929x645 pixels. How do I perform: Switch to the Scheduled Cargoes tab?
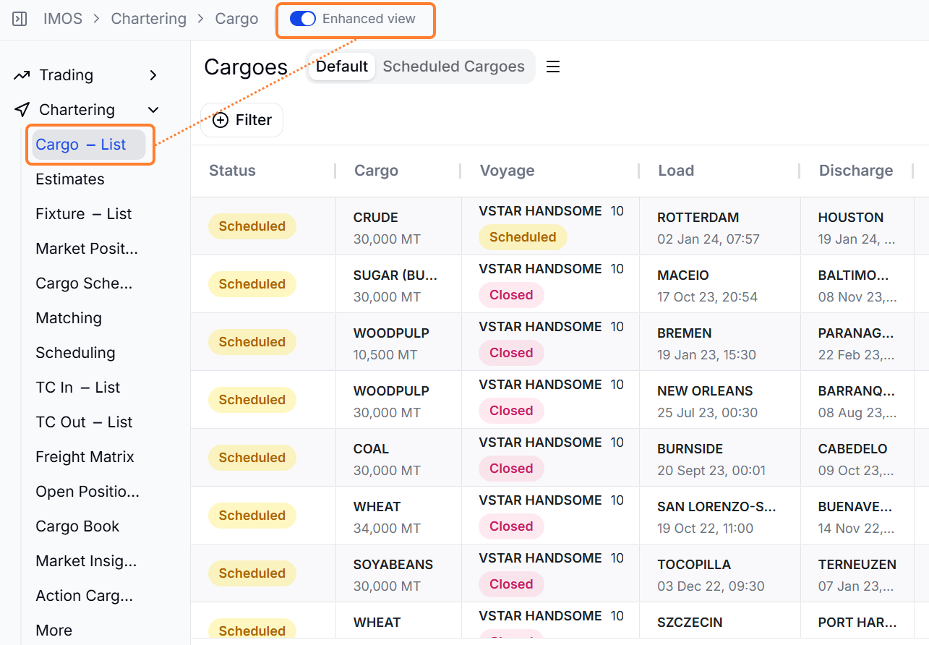coord(454,67)
